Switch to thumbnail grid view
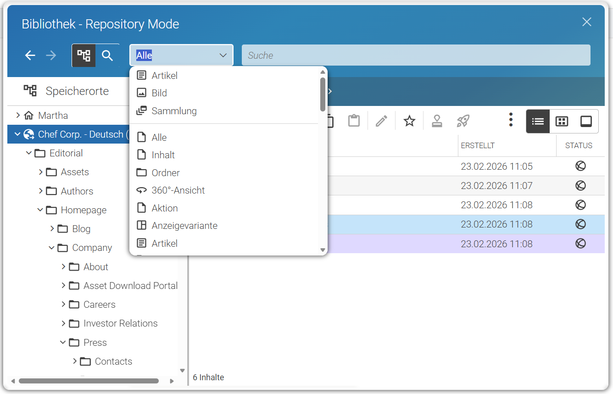The image size is (613, 394). point(562,122)
